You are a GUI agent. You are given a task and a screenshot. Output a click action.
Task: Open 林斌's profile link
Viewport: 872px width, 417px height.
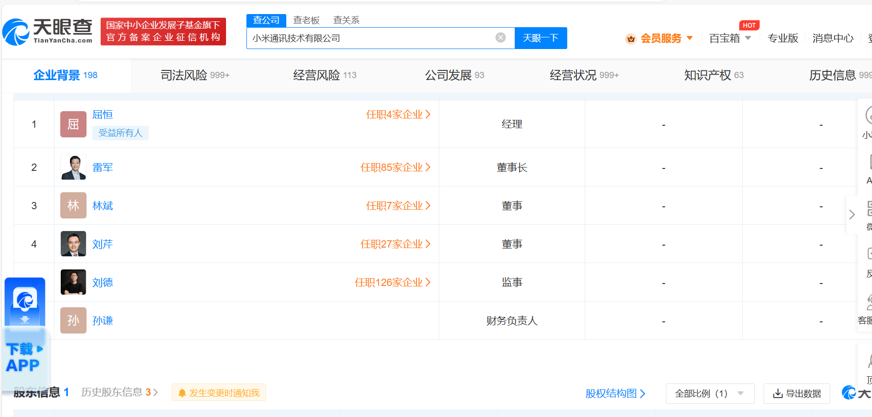(103, 206)
